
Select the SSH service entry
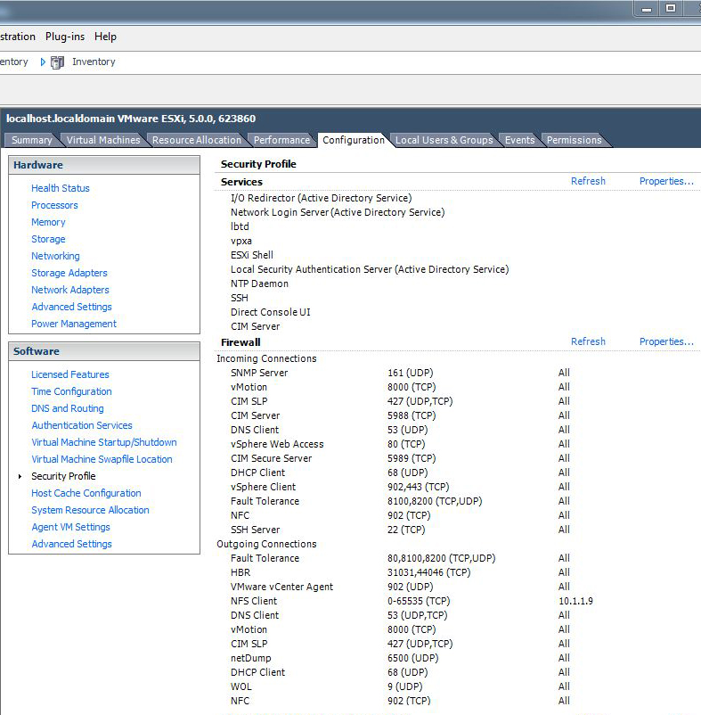tap(239, 298)
